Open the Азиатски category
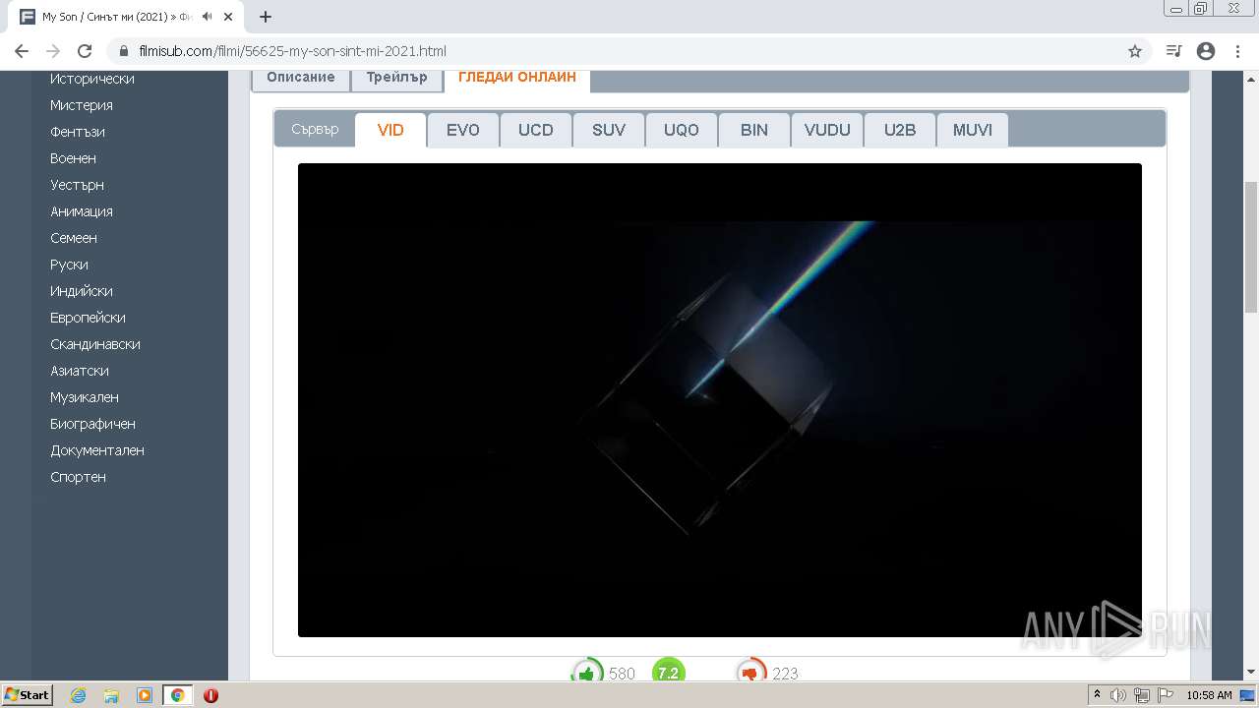 (80, 371)
